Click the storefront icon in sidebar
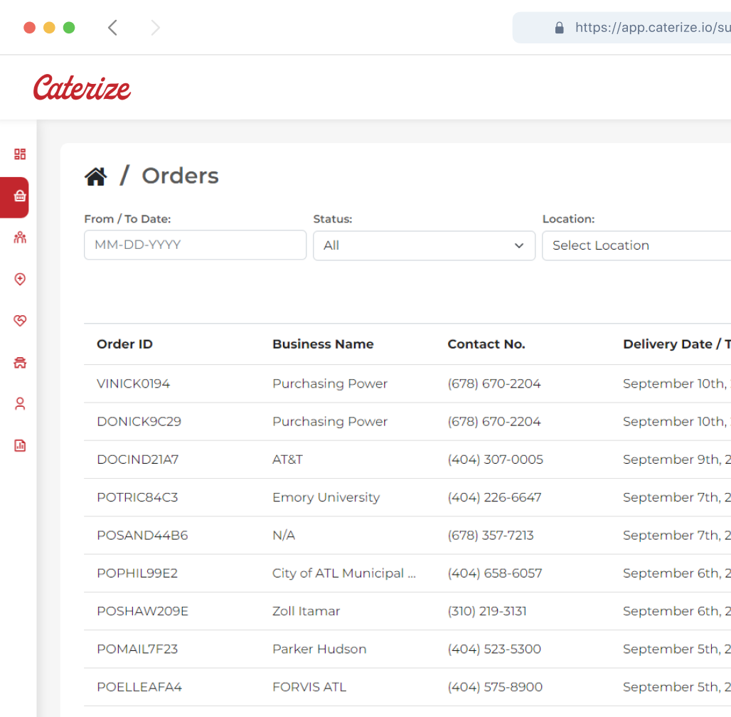731x717 pixels. click(x=20, y=363)
